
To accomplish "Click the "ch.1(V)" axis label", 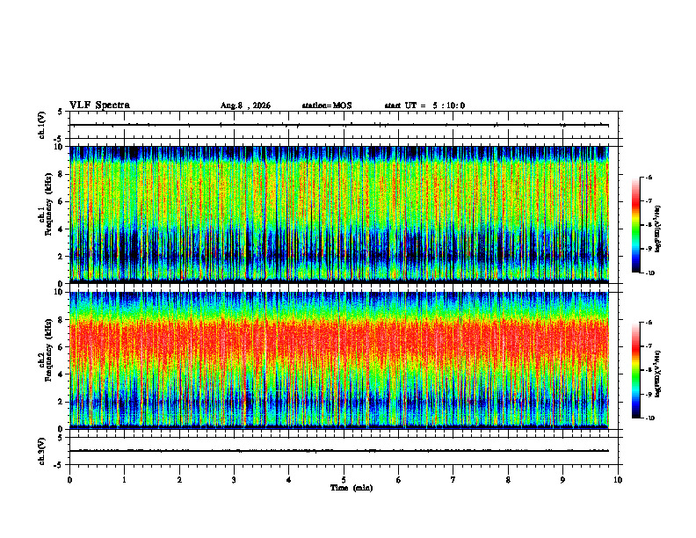I will coord(42,125).
